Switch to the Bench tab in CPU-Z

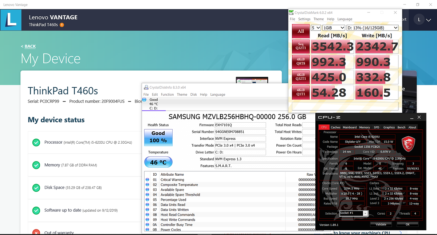point(401,127)
